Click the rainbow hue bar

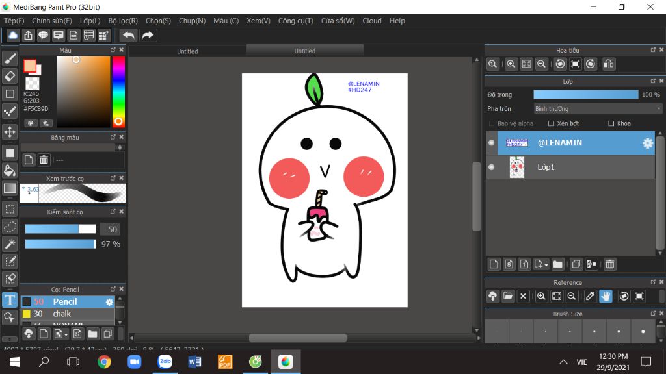click(x=118, y=92)
